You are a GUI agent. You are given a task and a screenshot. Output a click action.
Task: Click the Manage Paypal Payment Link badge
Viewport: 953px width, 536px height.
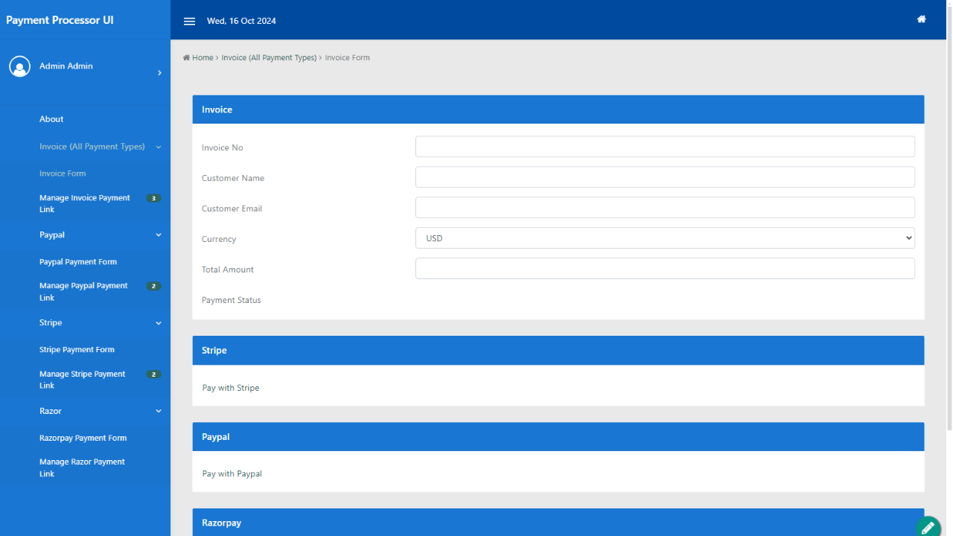point(153,286)
